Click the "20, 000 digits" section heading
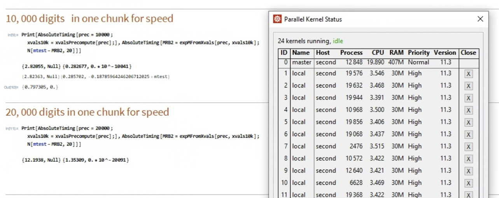The width and height of the screenshot is (499, 198). 87,112
